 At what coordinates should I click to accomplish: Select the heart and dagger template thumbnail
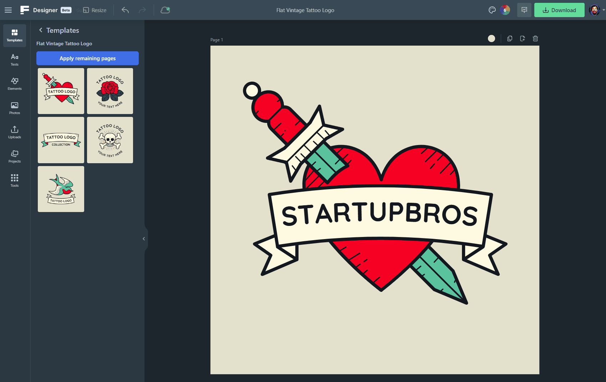click(61, 91)
